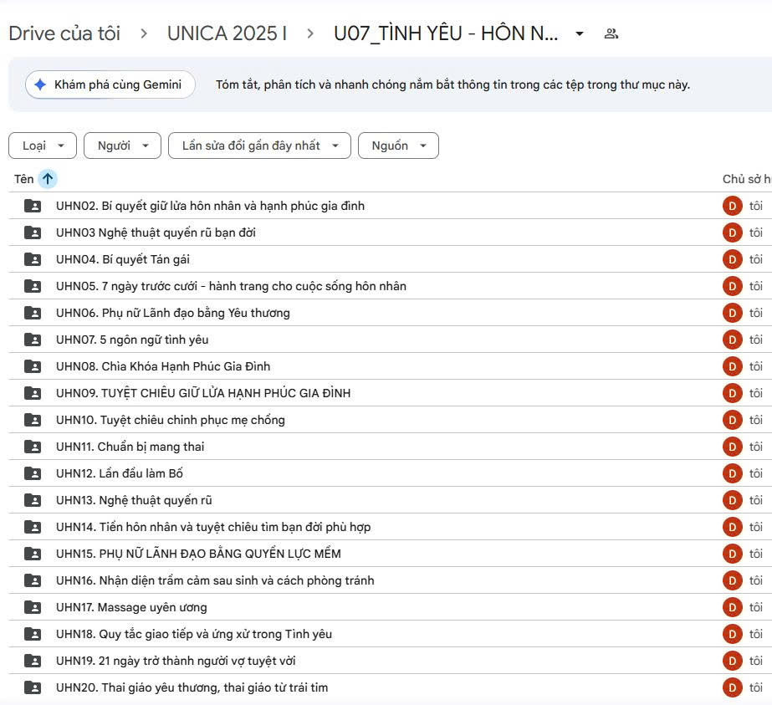Click folder icon of UHN09 TUYỆT CHIÊU GIỮ LỬA
The width and height of the screenshot is (772, 705).
tap(33, 393)
